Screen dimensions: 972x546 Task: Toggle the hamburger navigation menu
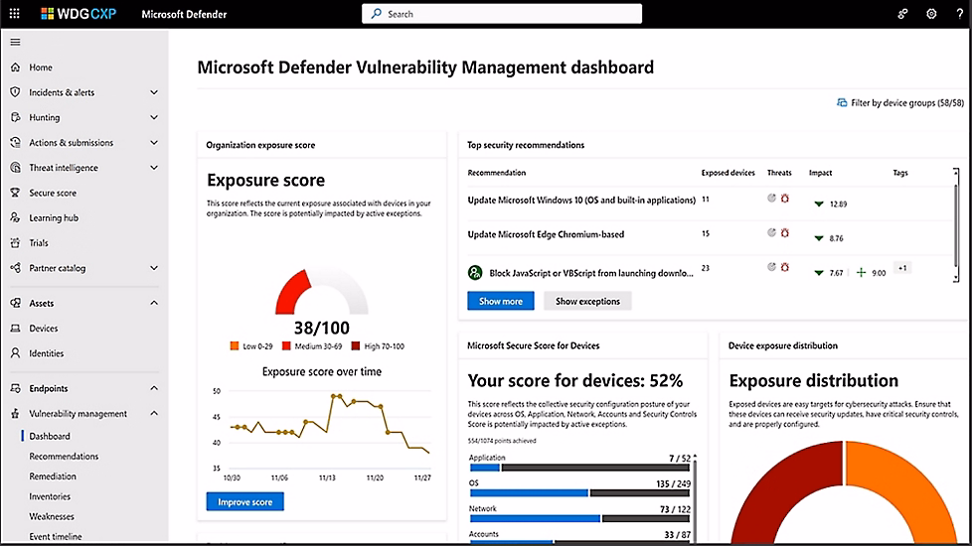16,42
